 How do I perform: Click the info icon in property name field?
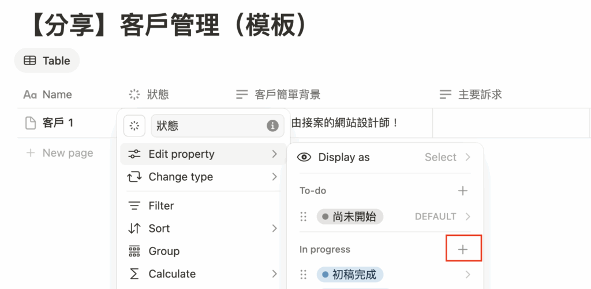point(272,126)
